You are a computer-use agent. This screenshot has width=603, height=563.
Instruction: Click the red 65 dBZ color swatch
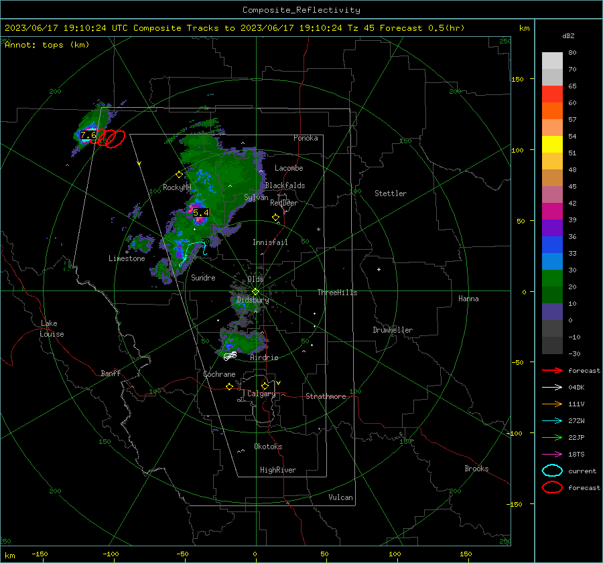552,94
